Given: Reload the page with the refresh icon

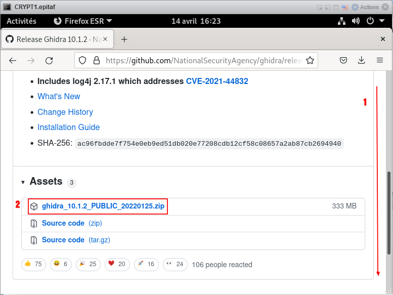Looking at the screenshot, I should click(x=49, y=61).
